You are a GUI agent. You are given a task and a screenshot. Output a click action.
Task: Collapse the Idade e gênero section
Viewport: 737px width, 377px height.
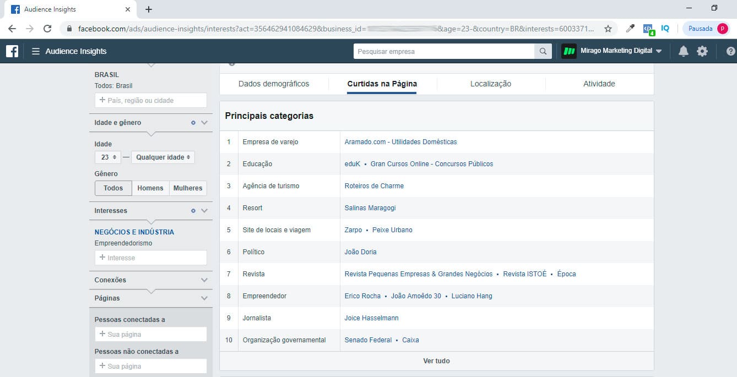click(x=204, y=123)
